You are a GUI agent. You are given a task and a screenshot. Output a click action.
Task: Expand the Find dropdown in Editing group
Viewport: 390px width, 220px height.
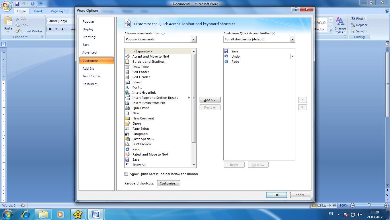[365, 19]
